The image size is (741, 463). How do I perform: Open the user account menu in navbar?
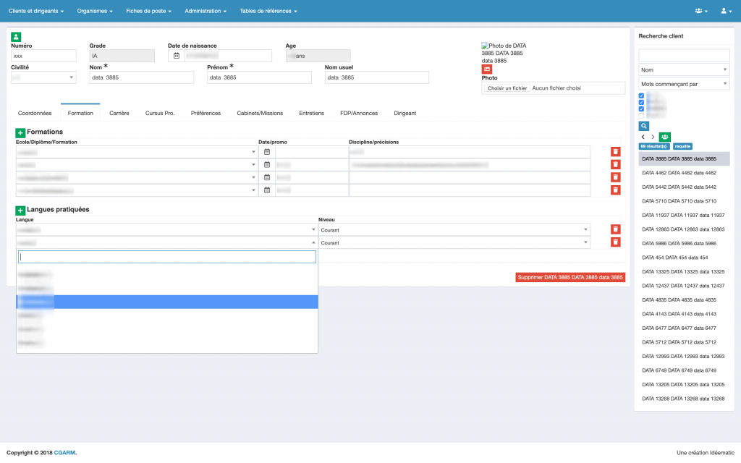(x=726, y=11)
